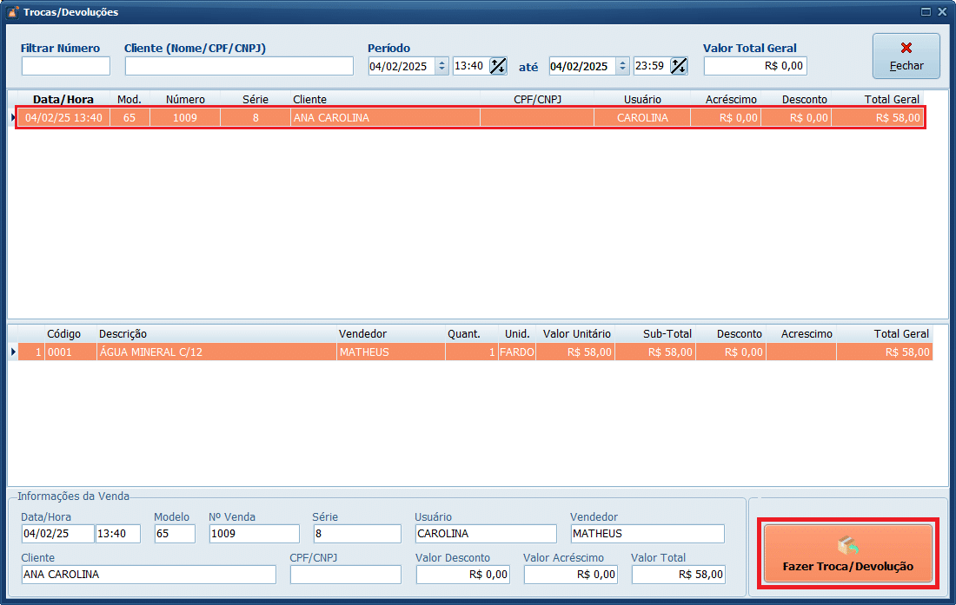Select the ÁGUA MINERAL C/12 item row
This screenshot has height=605, width=956.
(469, 352)
